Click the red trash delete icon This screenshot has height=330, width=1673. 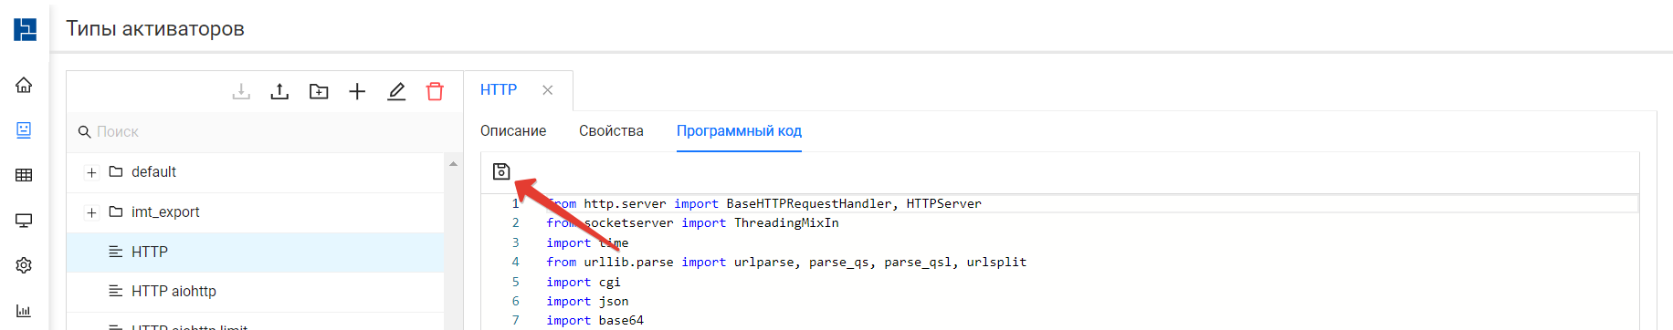coord(435,91)
